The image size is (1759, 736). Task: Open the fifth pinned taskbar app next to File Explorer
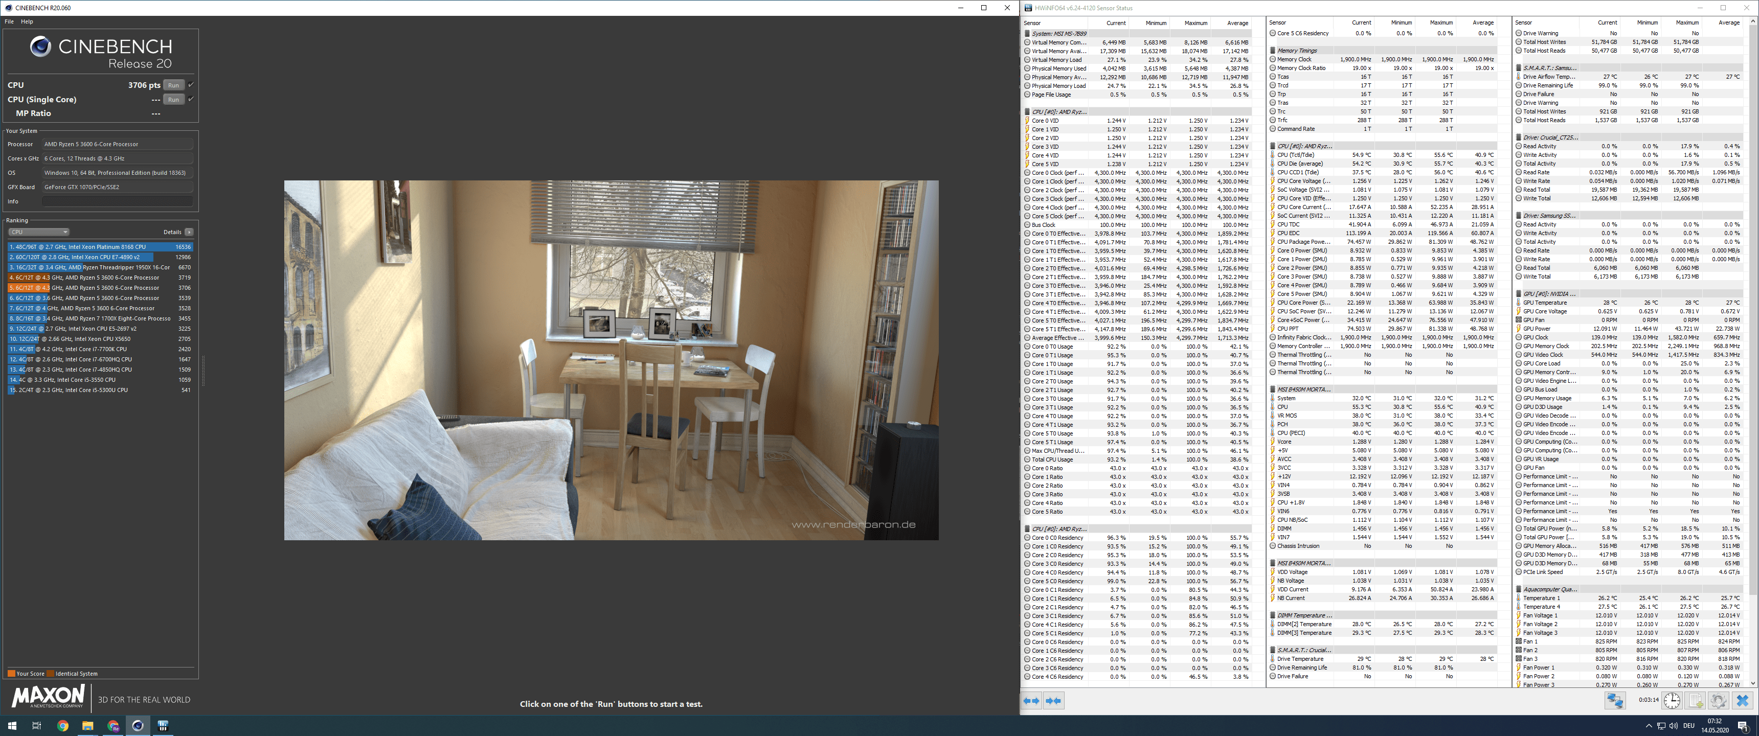[x=112, y=726]
